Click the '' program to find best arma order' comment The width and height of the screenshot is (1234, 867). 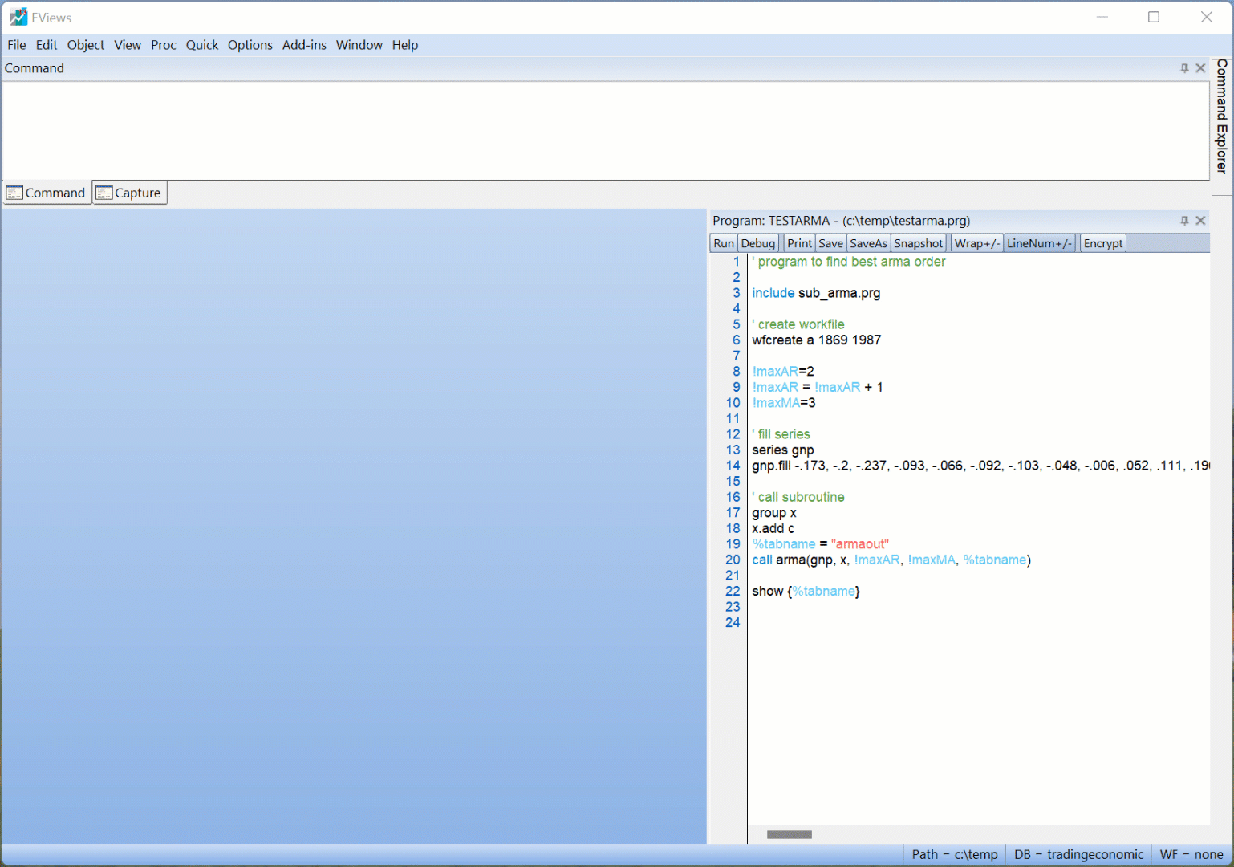point(849,262)
